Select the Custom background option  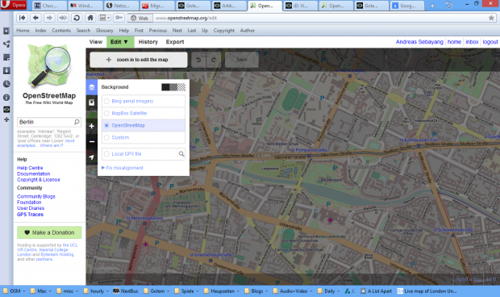point(144,137)
